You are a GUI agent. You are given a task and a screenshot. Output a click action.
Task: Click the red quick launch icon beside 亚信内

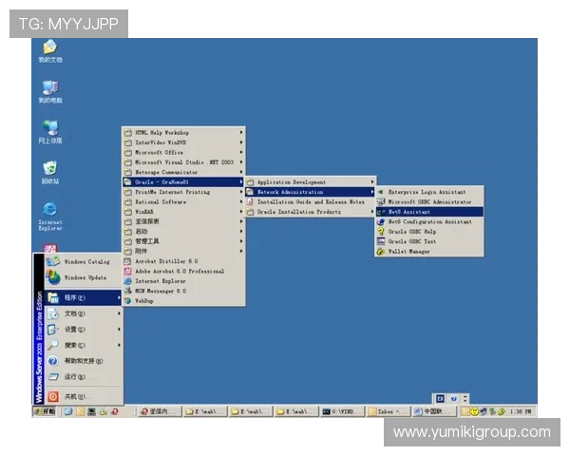click(x=115, y=411)
